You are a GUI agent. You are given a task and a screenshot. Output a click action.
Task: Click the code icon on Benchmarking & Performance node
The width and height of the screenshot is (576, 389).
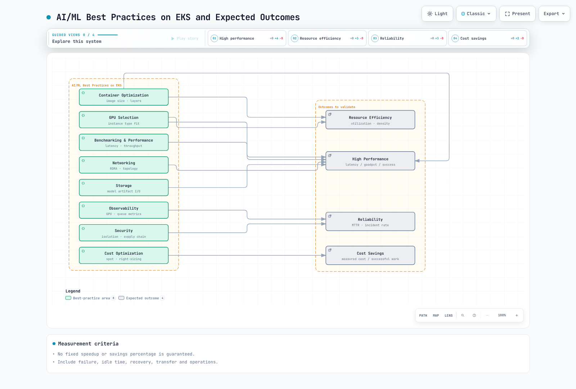click(83, 138)
